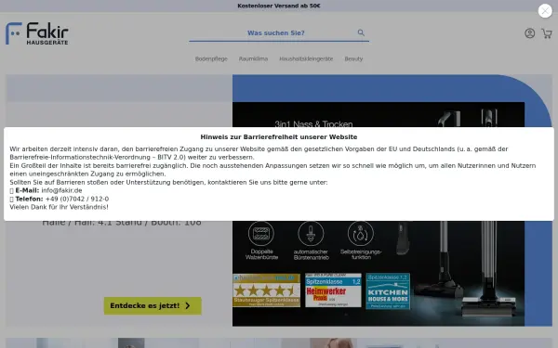Open the shopping cart icon
This screenshot has width=558, height=348.
547,33
